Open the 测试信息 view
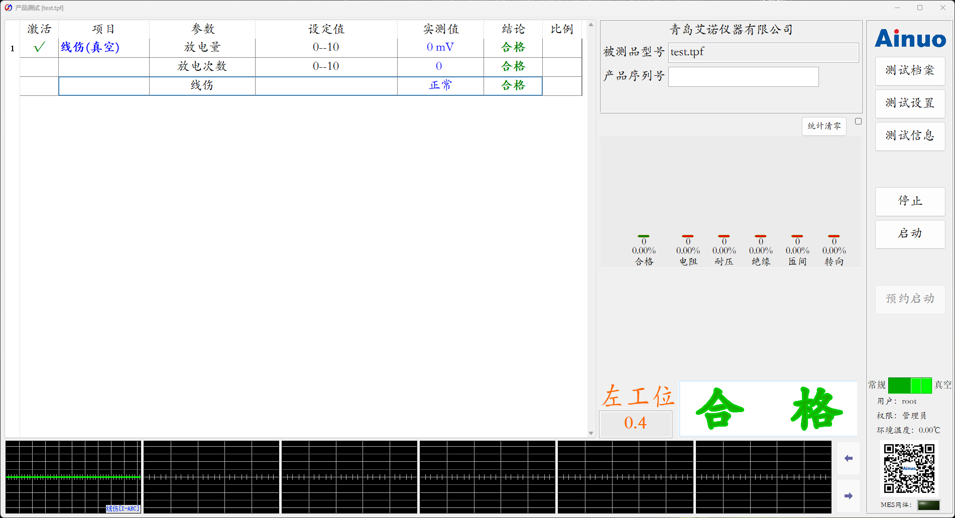This screenshot has width=955, height=518. pos(910,136)
